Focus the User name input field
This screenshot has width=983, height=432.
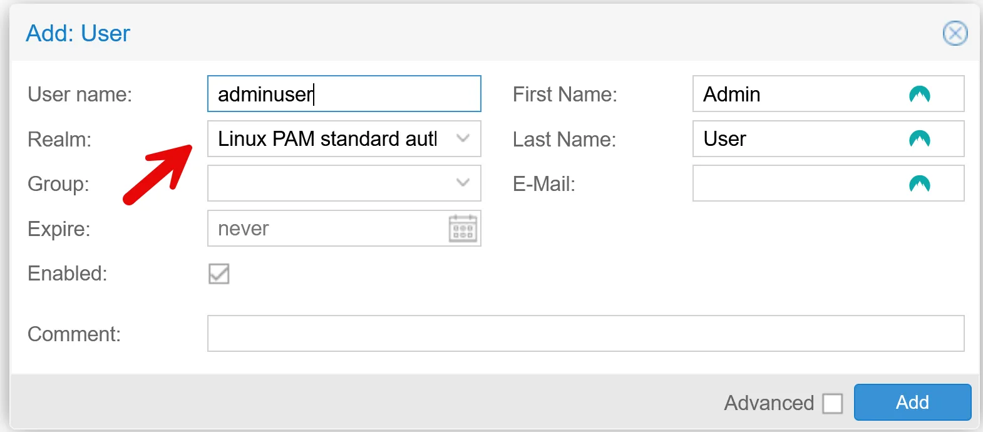pyautogui.click(x=344, y=94)
